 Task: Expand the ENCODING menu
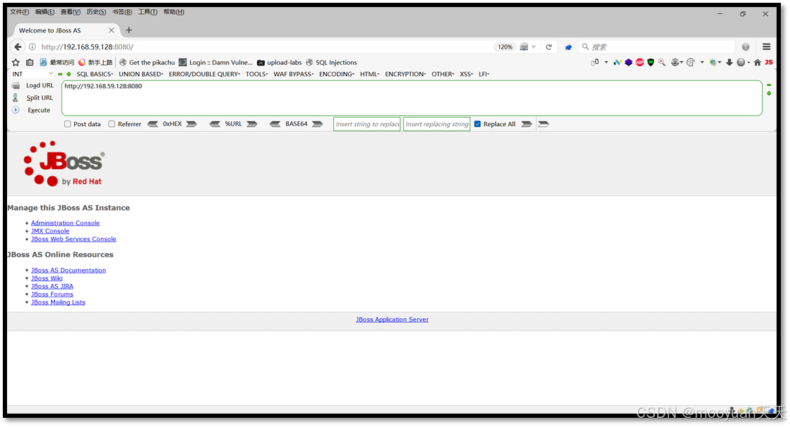[337, 74]
